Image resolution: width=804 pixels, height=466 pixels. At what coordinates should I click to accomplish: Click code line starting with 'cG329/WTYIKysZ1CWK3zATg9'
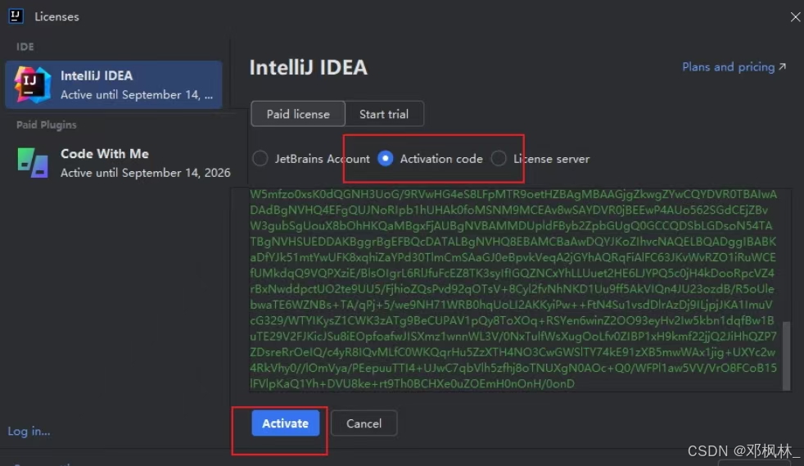point(512,320)
